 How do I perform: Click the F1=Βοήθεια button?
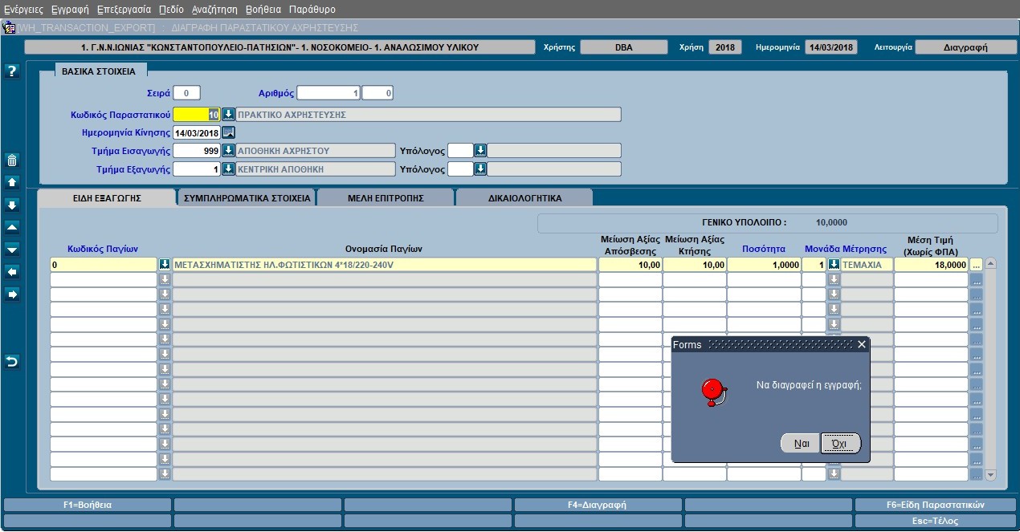[x=88, y=506]
